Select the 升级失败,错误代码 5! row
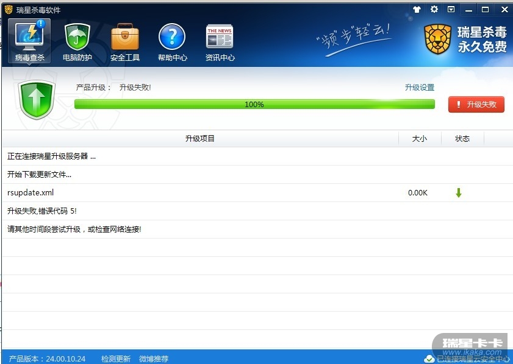The width and height of the screenshot is (513, 364). pos(257,211)
